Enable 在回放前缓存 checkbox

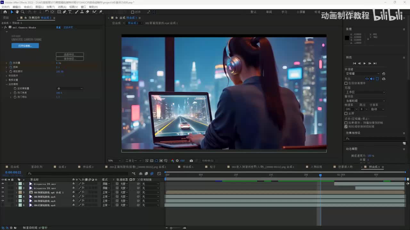[346, 83]
